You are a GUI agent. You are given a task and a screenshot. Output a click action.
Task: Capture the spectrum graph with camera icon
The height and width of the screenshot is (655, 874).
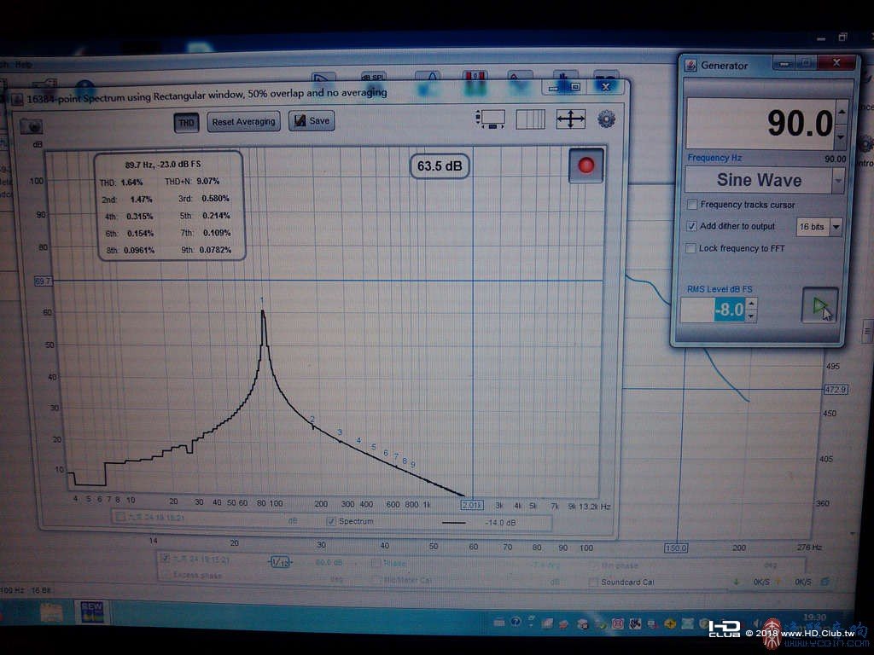(x=32, y=126)
